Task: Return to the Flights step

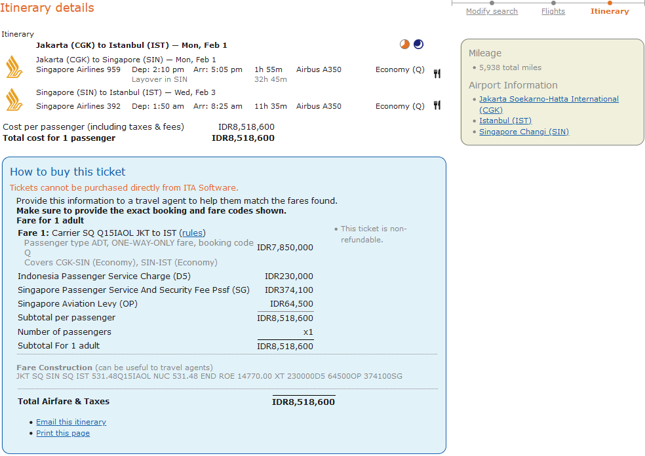Action: coord(553,11)
